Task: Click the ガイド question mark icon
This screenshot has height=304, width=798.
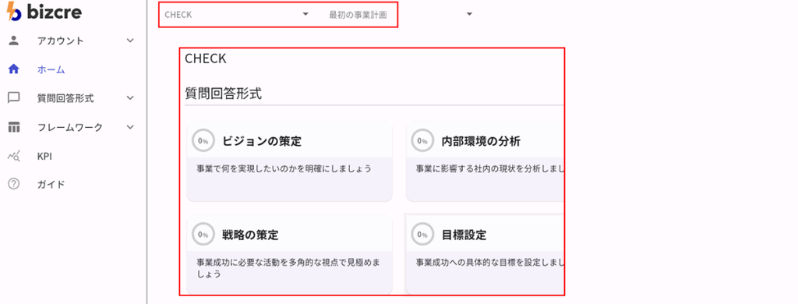Action: pos(14,184)
